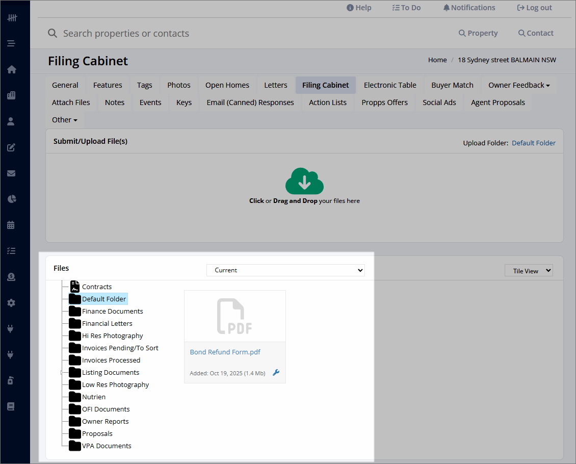Click the PDF thumbnail of Bond Refund Form
576x464 pixels.
click(235, 316)
